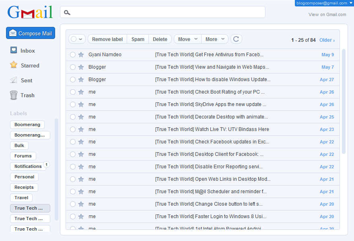Click the Trash can icon
Screen dimensions: 354x241
[x=14, y=95]
